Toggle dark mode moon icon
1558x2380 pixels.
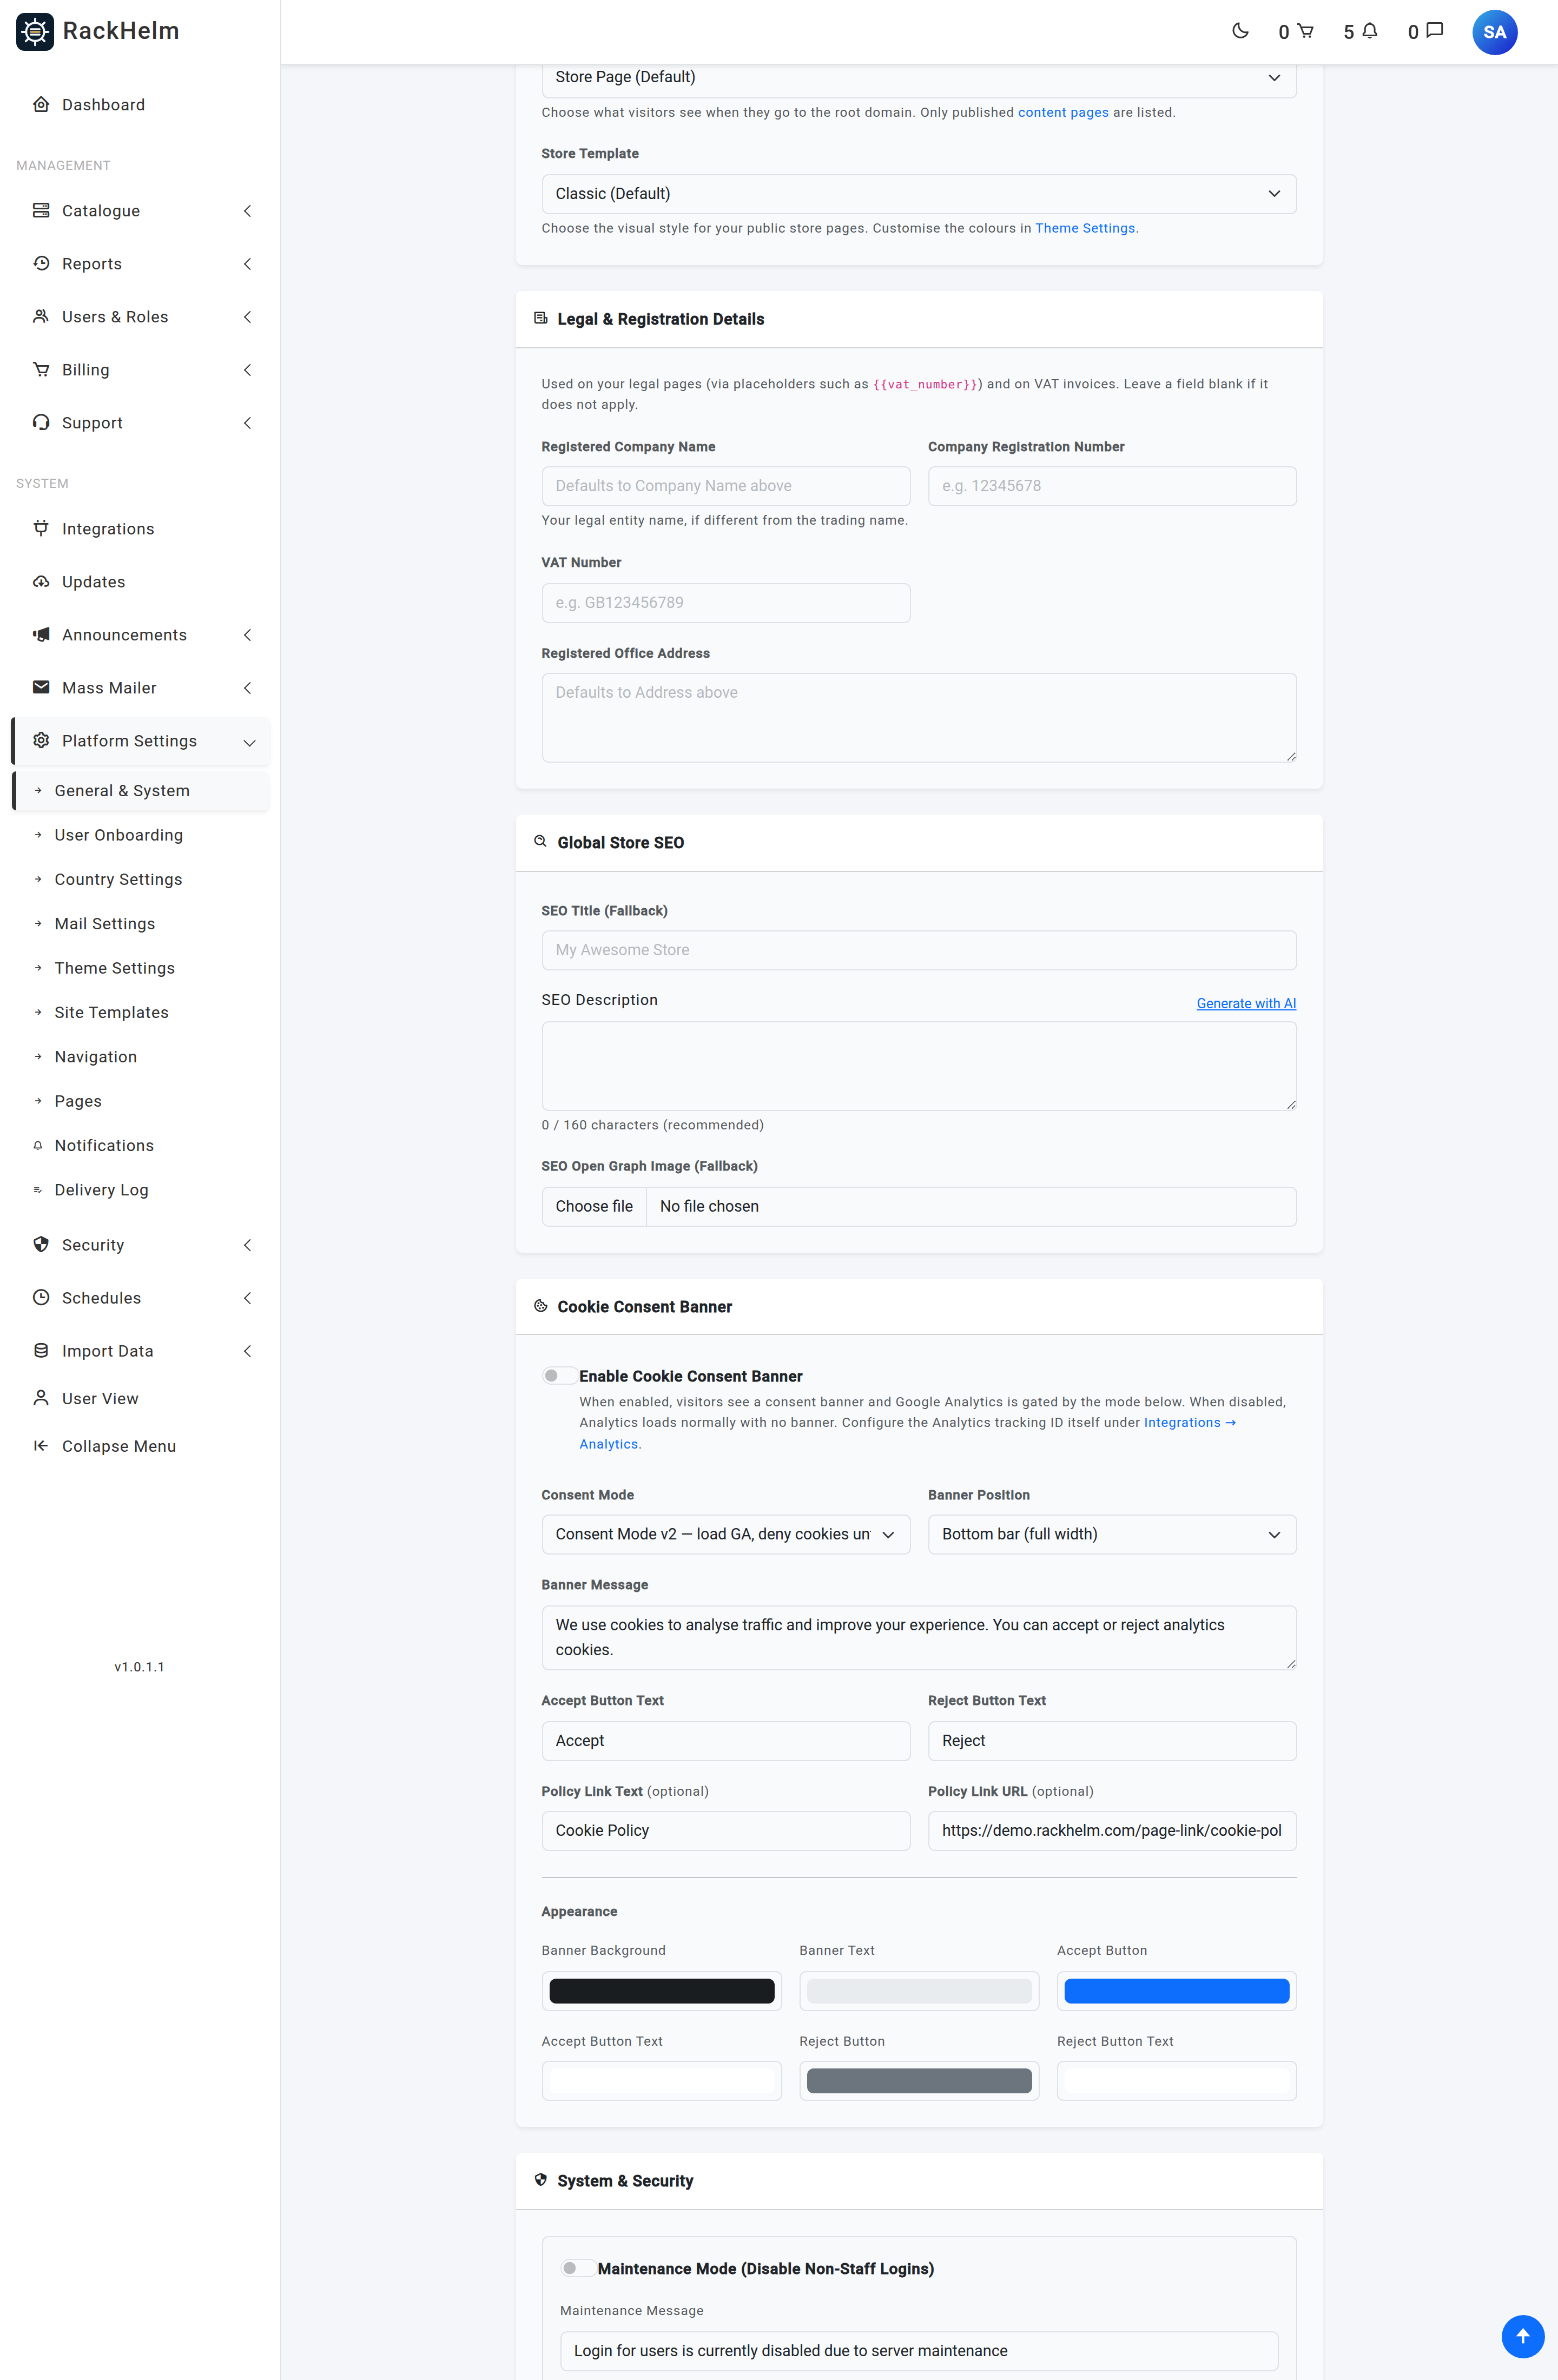click(x=1240, y=31)
